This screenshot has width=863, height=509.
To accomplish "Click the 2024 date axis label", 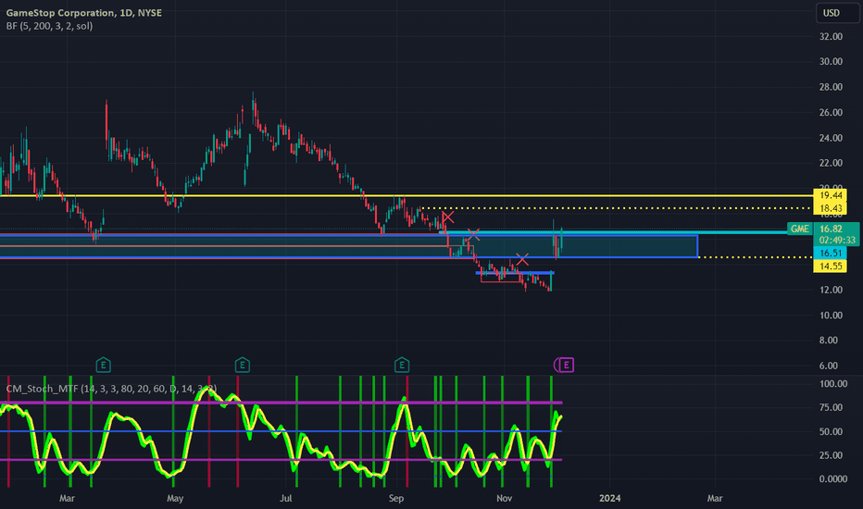I will pos(610,498).
